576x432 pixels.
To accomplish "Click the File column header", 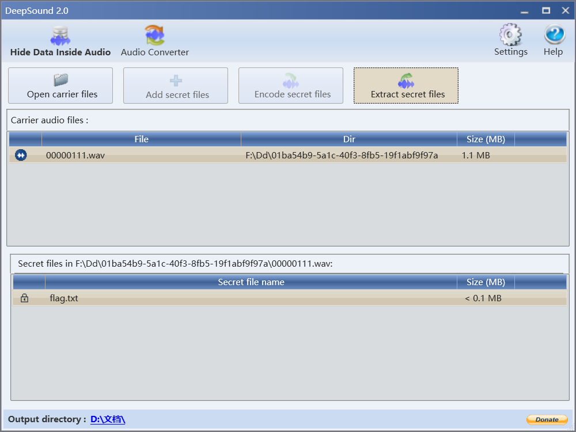I will (142, 139).
